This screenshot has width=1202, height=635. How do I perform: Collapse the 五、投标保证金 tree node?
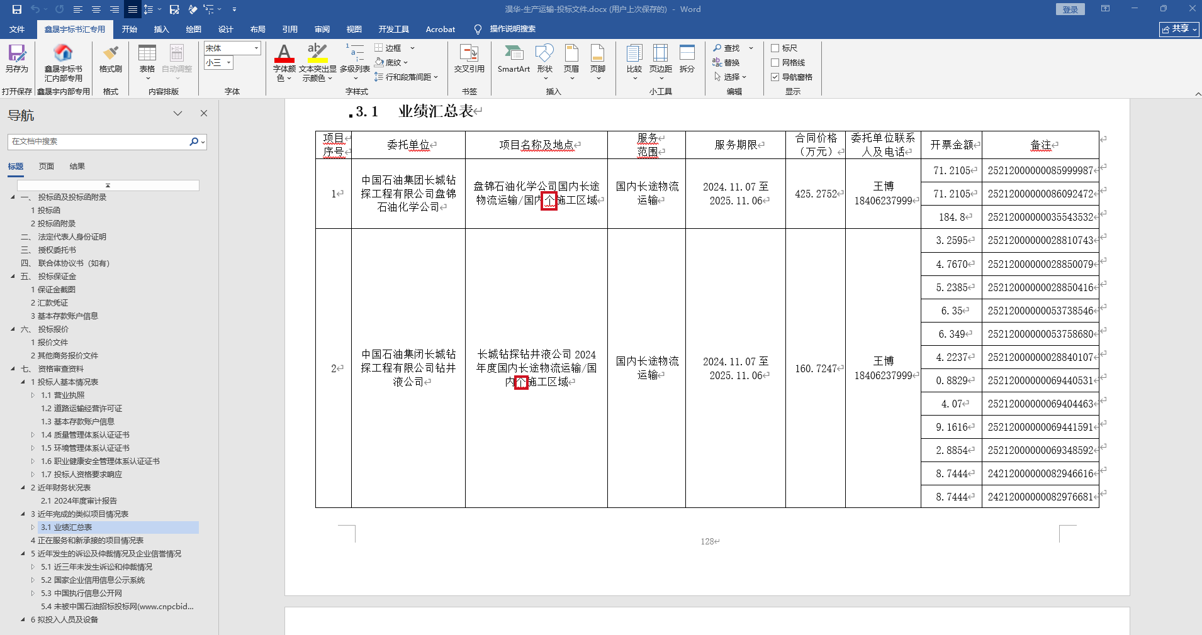[13, 277]
